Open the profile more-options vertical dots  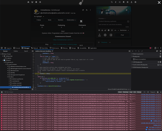[x=90, y=10]
